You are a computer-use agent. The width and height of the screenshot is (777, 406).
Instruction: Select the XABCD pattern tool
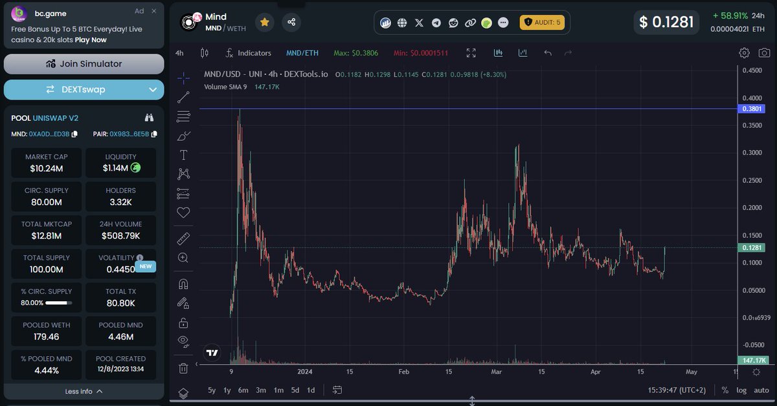click(183, 173)
